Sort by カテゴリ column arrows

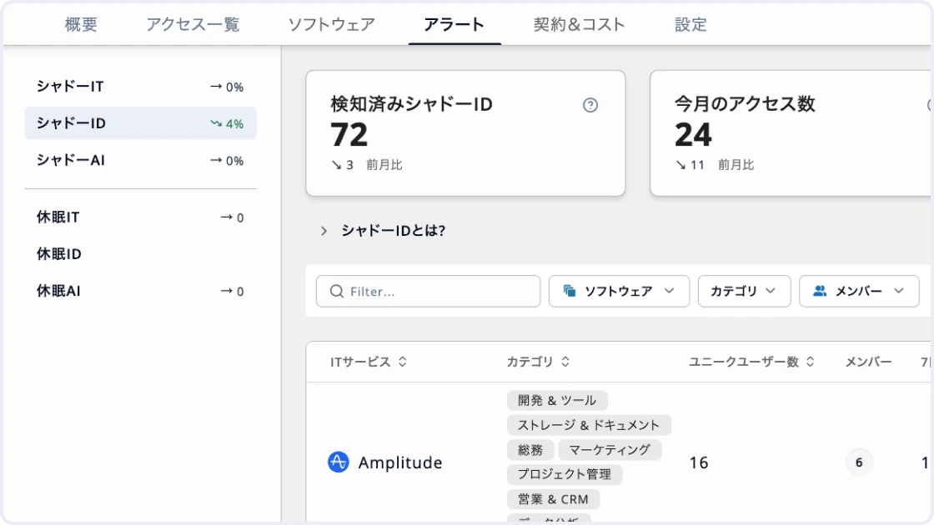pyautogui.click(x=565, y=362)
